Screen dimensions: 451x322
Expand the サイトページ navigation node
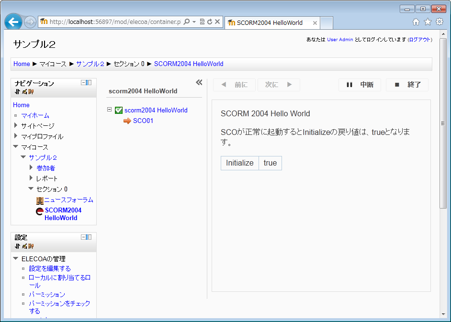pyautogui.click(x=16, y=126)
